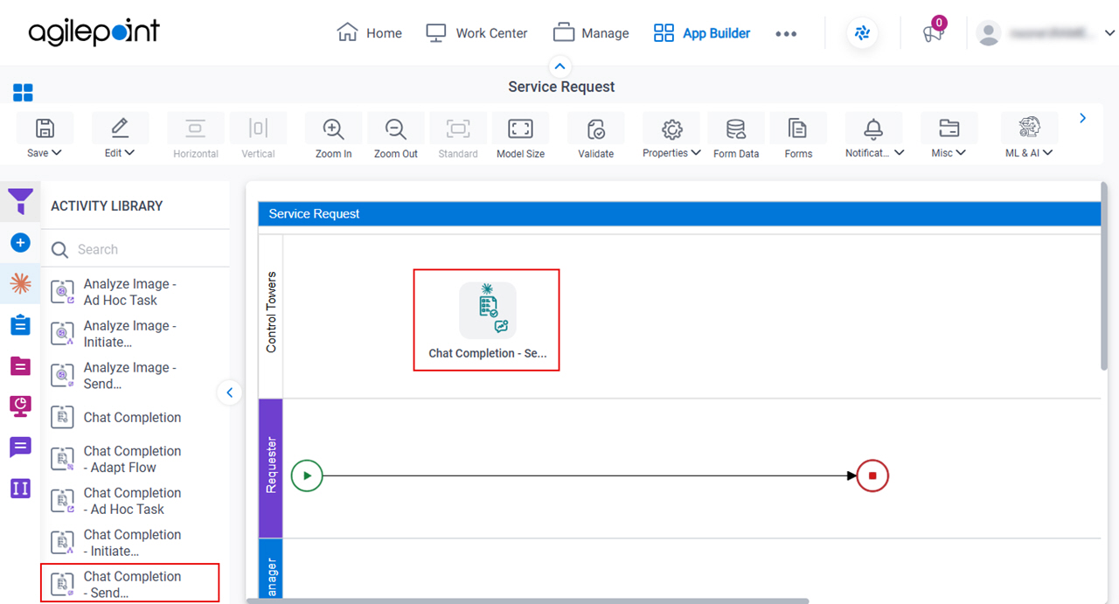Click the canvas vertical scrollbar
This screenshot has width=1119, height=604.
point(1105,274)
